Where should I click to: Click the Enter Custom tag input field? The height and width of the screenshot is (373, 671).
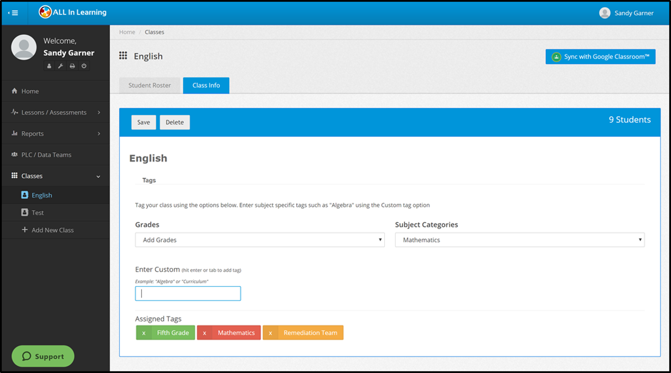188,293
